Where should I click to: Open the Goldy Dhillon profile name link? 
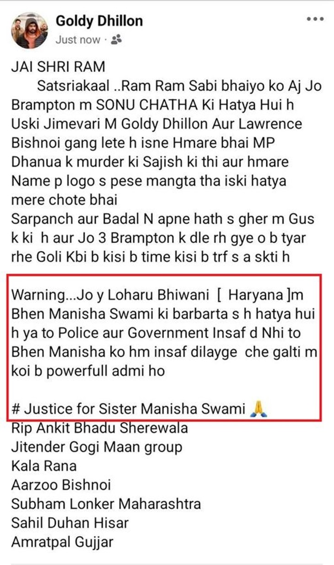click(99, 21)
